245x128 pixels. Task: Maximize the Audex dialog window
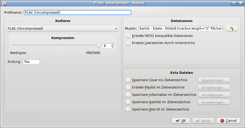234,3
